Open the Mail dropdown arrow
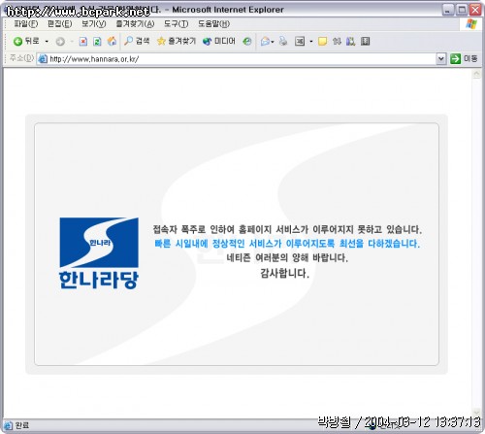This screenshot has width=485, height=434. click(x=273, y=42)
